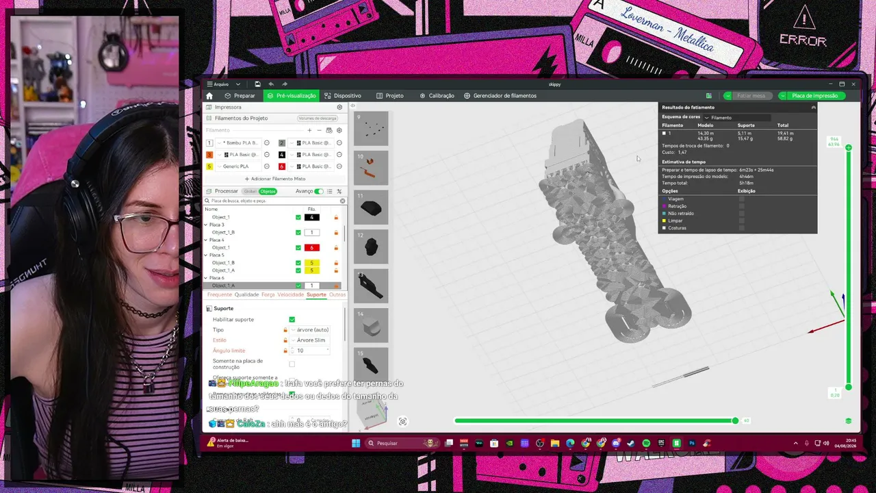The image size is (876, 493).
Task: Uncheck printable box for Placa 5 Object_1_B
Action: (298, 263)
